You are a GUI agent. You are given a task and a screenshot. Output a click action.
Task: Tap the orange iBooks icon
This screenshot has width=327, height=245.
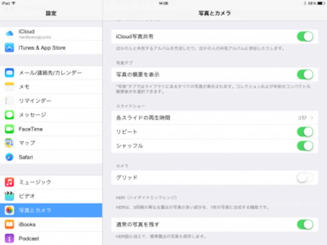[9, 224]
